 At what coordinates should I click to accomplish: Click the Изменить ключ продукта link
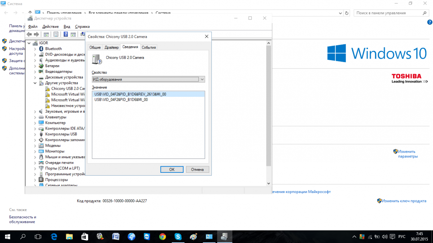(404, 201)
